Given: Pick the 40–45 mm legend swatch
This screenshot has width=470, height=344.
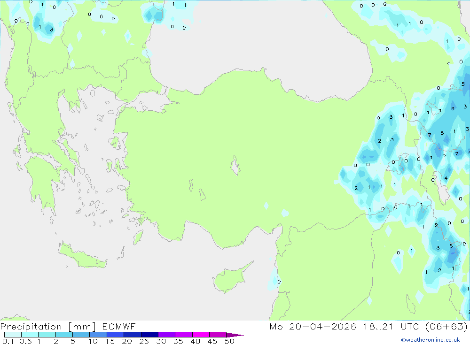Looking at the screenshot, I should point(201,335).
